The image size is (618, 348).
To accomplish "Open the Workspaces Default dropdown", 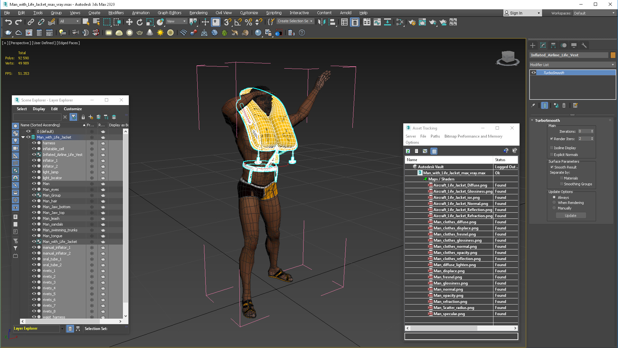I will coord(594,13).
